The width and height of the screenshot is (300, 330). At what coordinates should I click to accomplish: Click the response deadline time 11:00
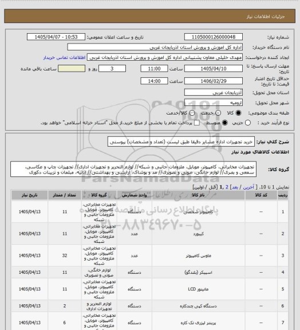tap(154, 69)
